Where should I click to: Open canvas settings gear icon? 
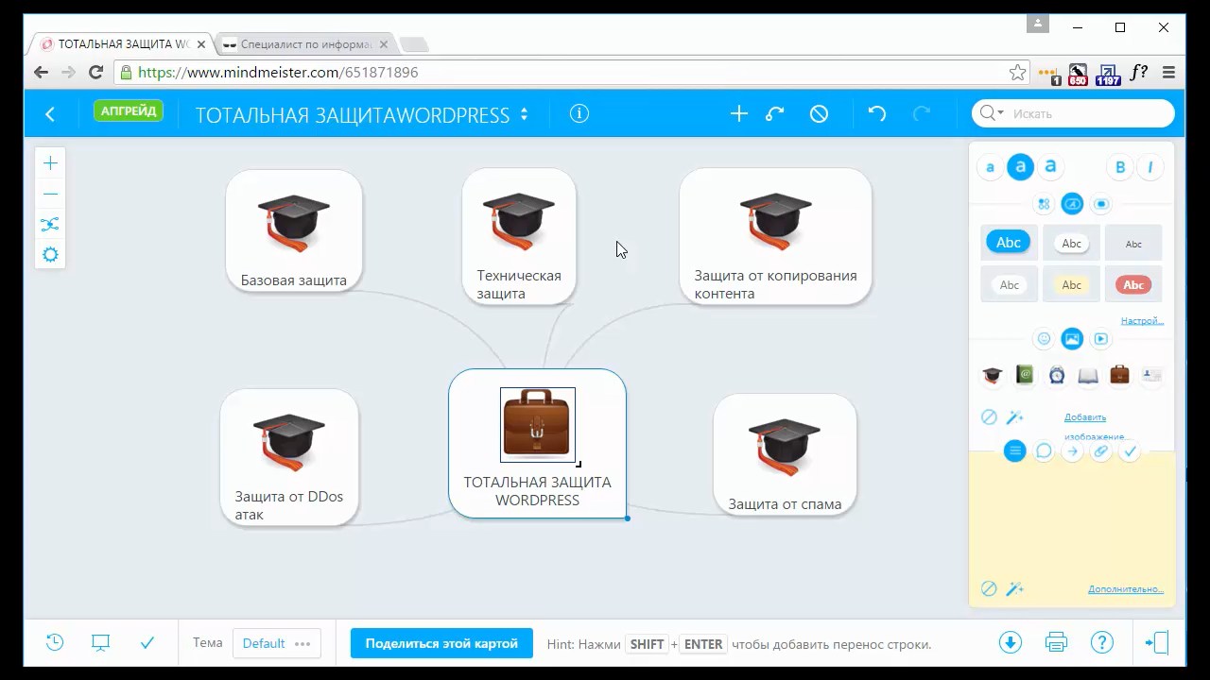[x=50, y=255]
